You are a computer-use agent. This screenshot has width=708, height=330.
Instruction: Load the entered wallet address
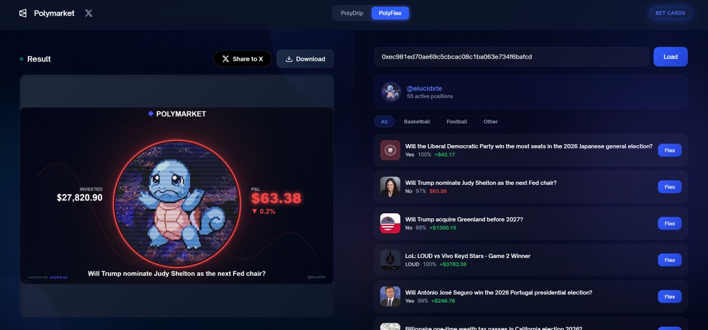(x=670, y=57)
